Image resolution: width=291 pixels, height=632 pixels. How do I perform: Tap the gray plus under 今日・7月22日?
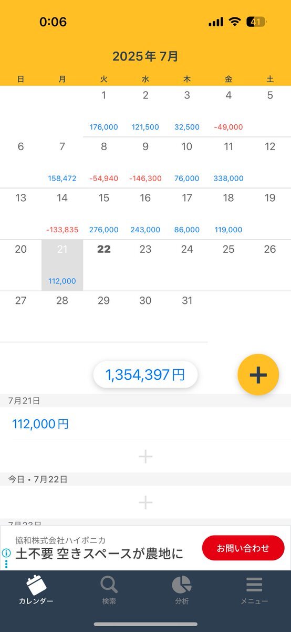pyautogui.click(x=145, y=502)
